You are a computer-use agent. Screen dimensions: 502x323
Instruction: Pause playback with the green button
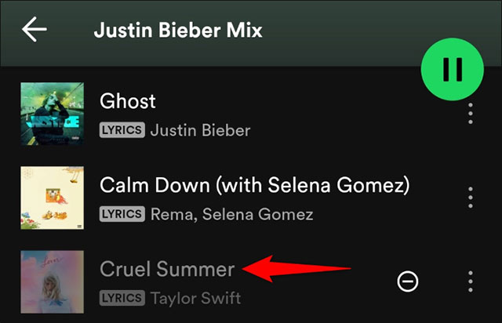point(452,69)
